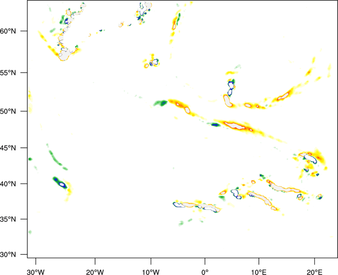Screen dimensions: 338x275
Task: Click the 20°W longitude label
Action: tap(95, 272)
